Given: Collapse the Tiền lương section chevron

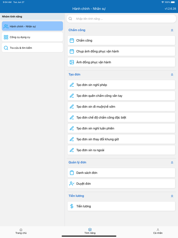Looking at the screenshot, I should click(x=172, y=196).
